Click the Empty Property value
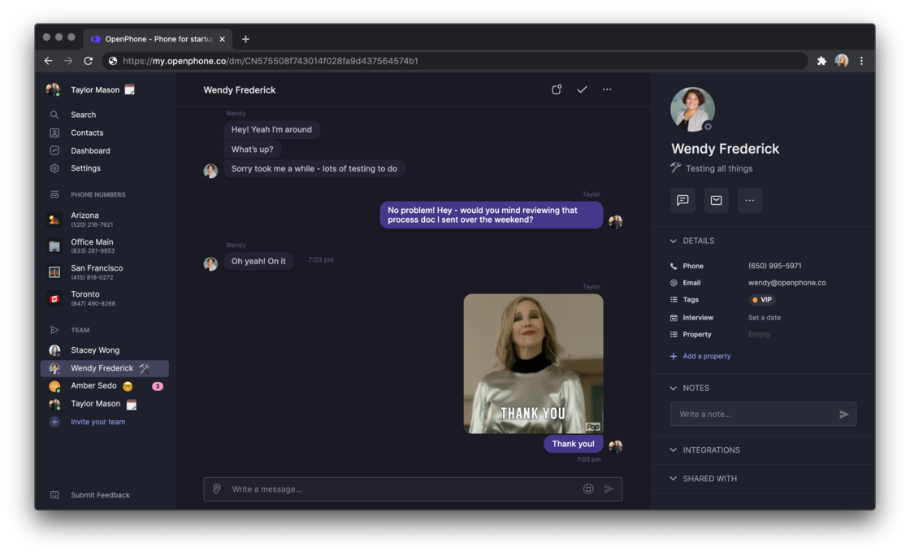The width and height of the screenshot is (910, 556). [x=759, y=335]
